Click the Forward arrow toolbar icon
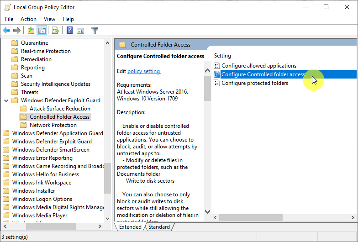This screenshot has height=242, width=358. [17, 31]
